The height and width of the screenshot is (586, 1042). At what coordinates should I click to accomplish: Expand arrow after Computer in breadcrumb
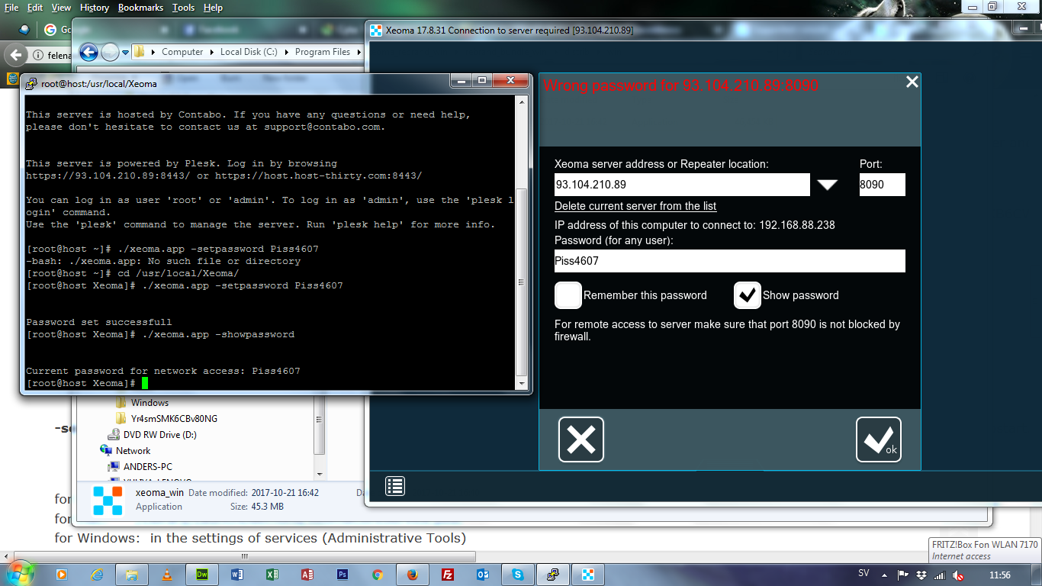211,52
